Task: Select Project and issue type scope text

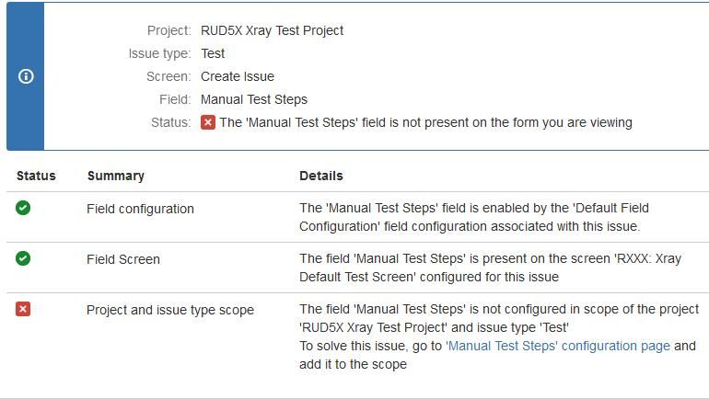Action: (x=170, y=310)
